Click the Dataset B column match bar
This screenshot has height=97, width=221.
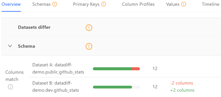(x=117, y=87)
